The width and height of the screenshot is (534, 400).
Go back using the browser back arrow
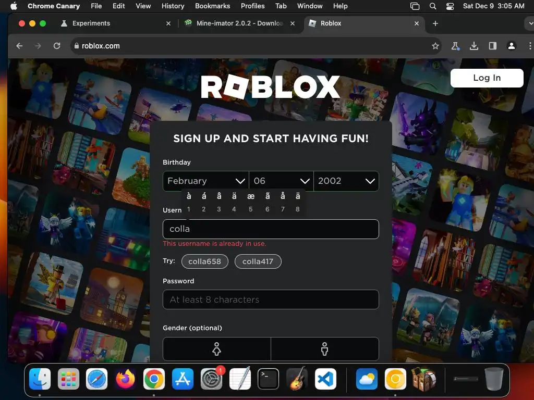(x=19, y=46)
